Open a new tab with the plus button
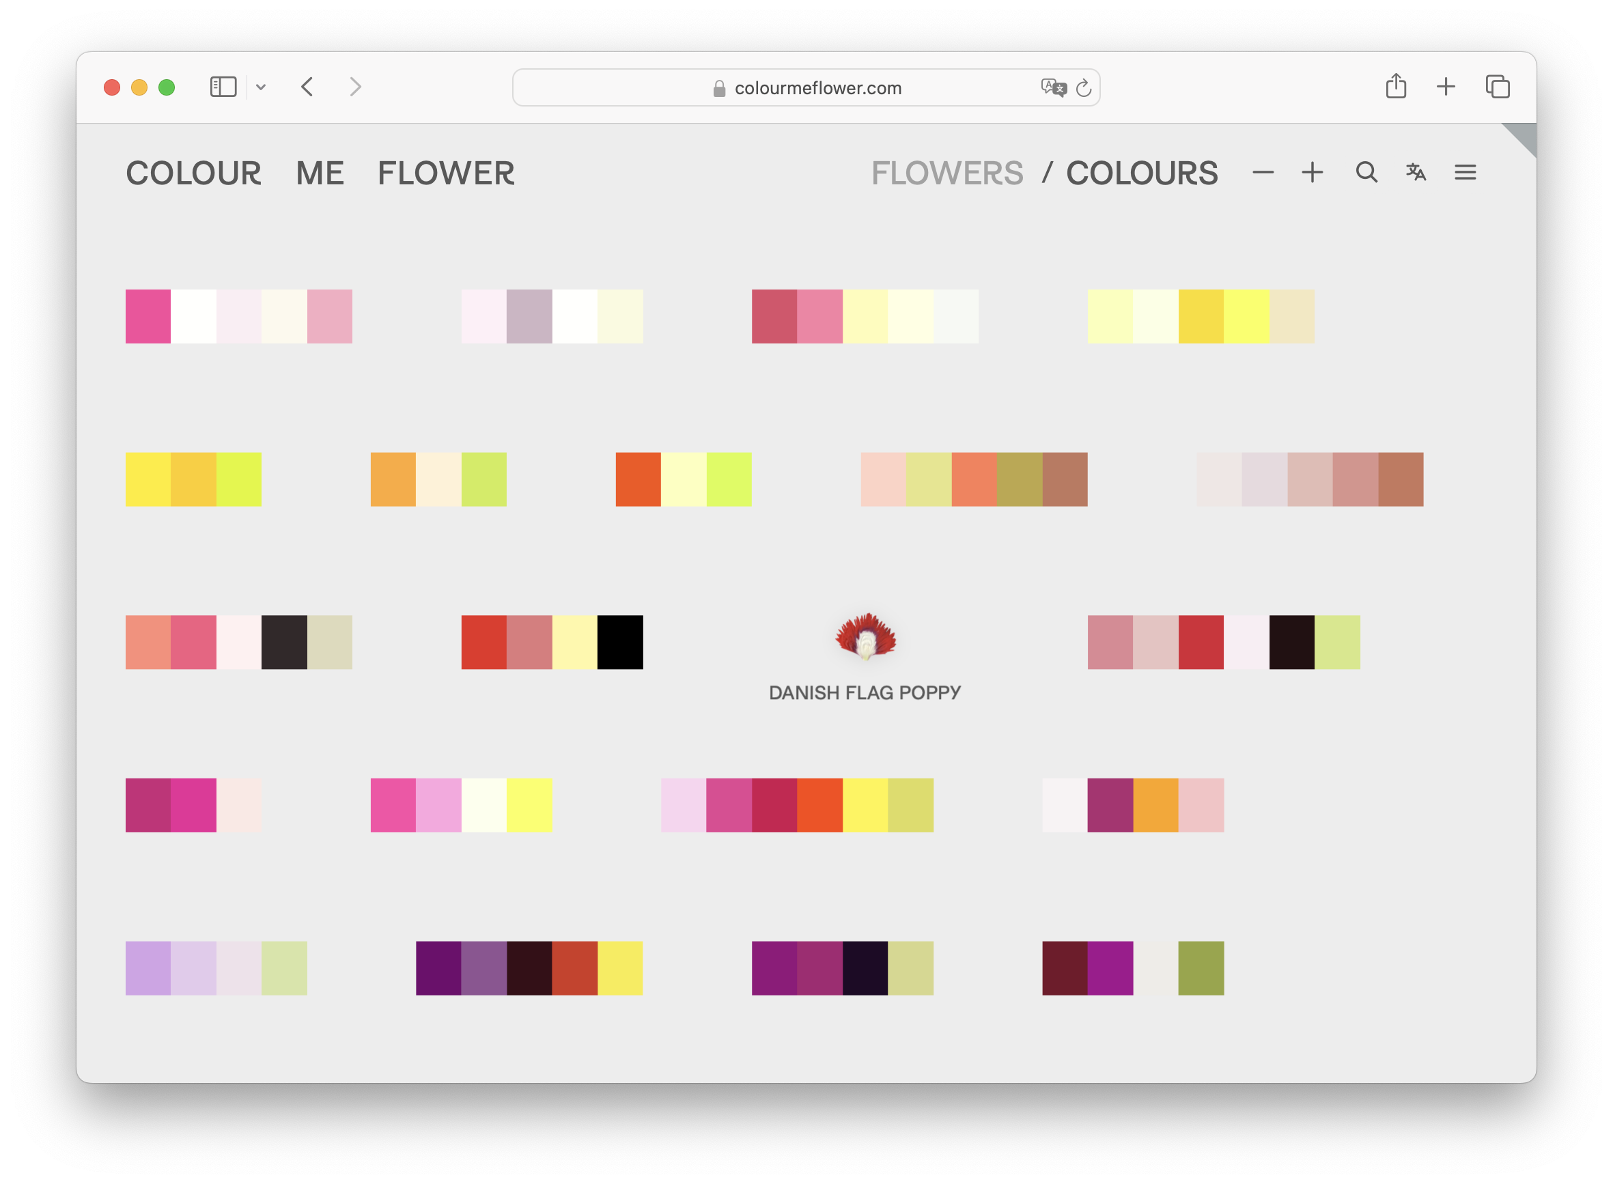The image size is (1613, 1184). tap(1445, 87)
